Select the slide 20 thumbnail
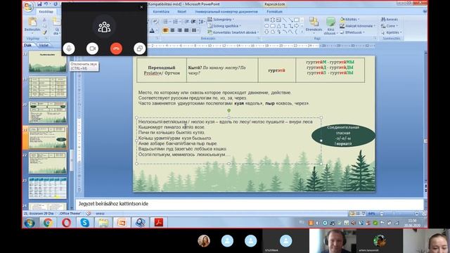The height and width of the screenshot is (253, 450). pyautogui.click(x=48, y=112)
